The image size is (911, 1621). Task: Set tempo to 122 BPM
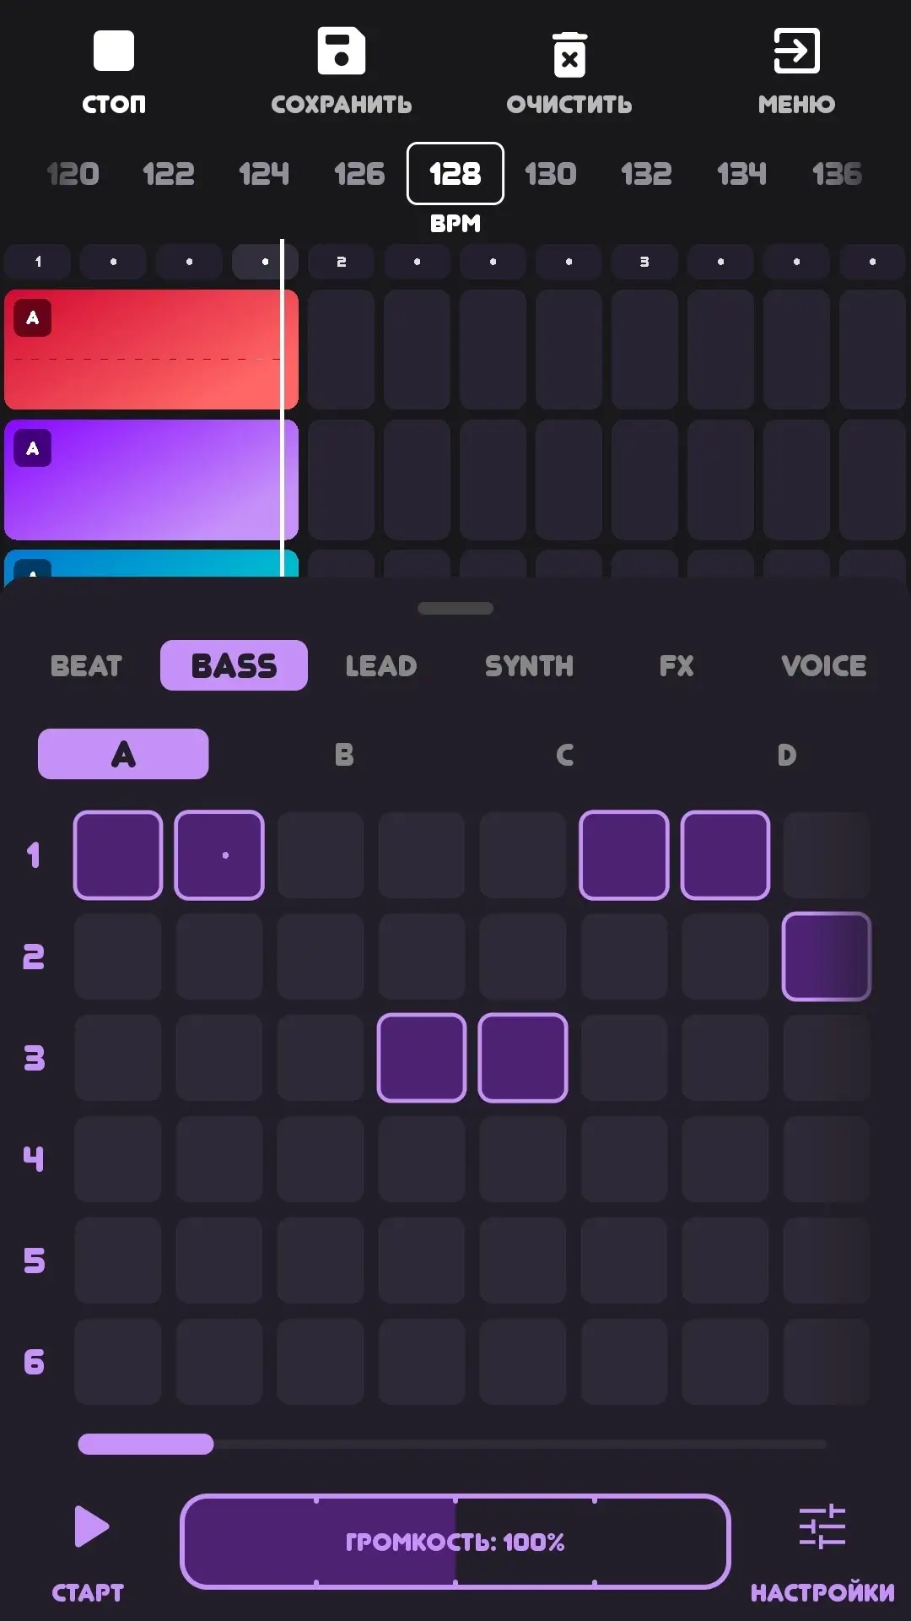click(x=168, y=174)
